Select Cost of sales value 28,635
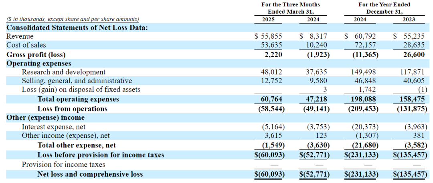 point(414,45)
